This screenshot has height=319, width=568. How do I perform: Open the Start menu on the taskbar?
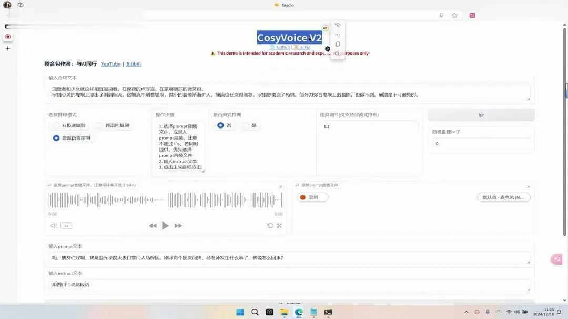[240, 311]
